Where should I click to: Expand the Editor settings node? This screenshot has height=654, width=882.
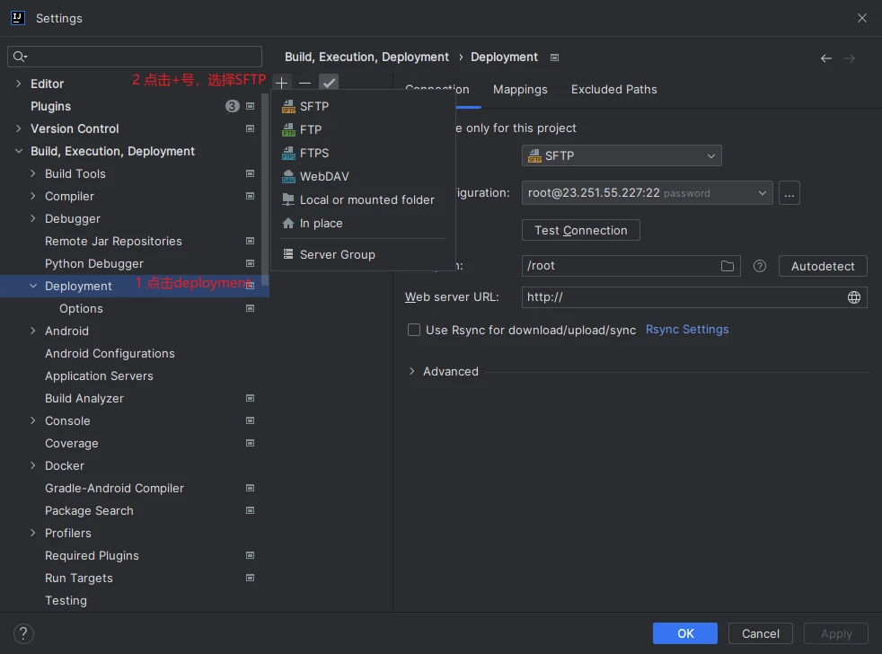(19, 84)
